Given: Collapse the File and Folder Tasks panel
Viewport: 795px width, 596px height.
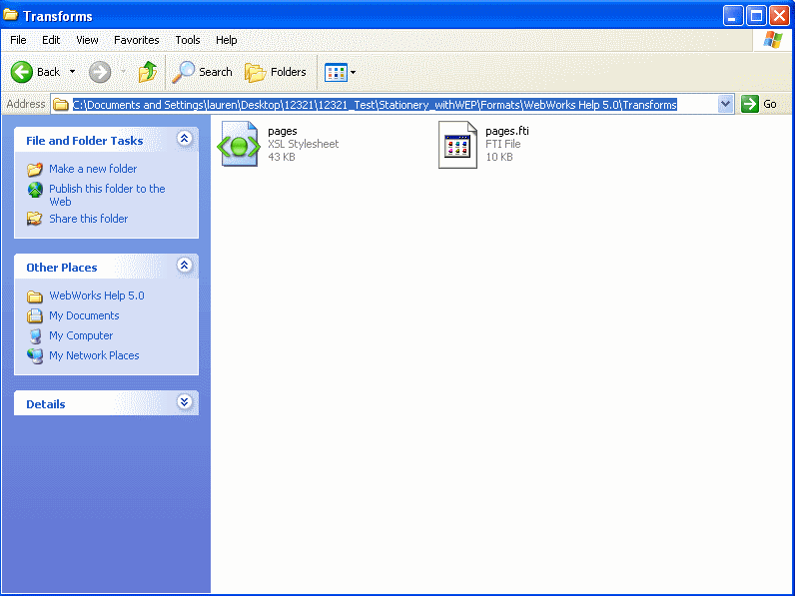Looking at the screenshot, I should click(184, 140).
